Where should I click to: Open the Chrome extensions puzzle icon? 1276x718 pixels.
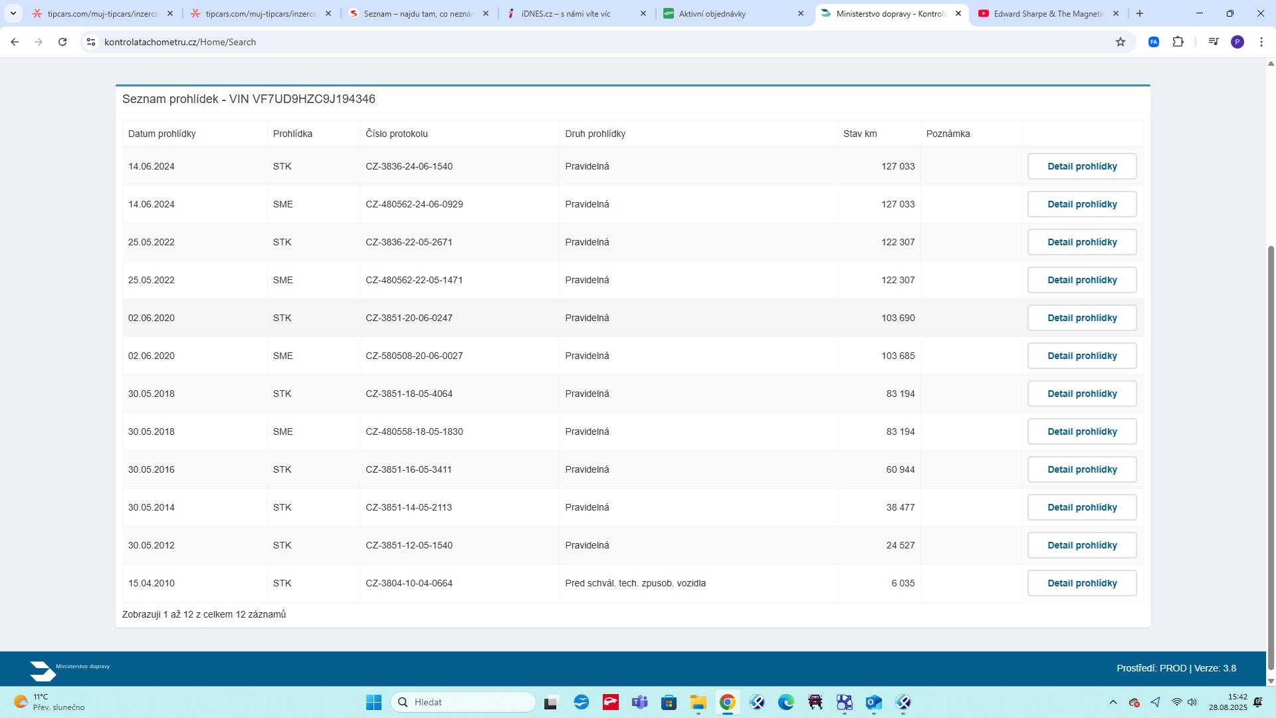tap(1178, 42)
